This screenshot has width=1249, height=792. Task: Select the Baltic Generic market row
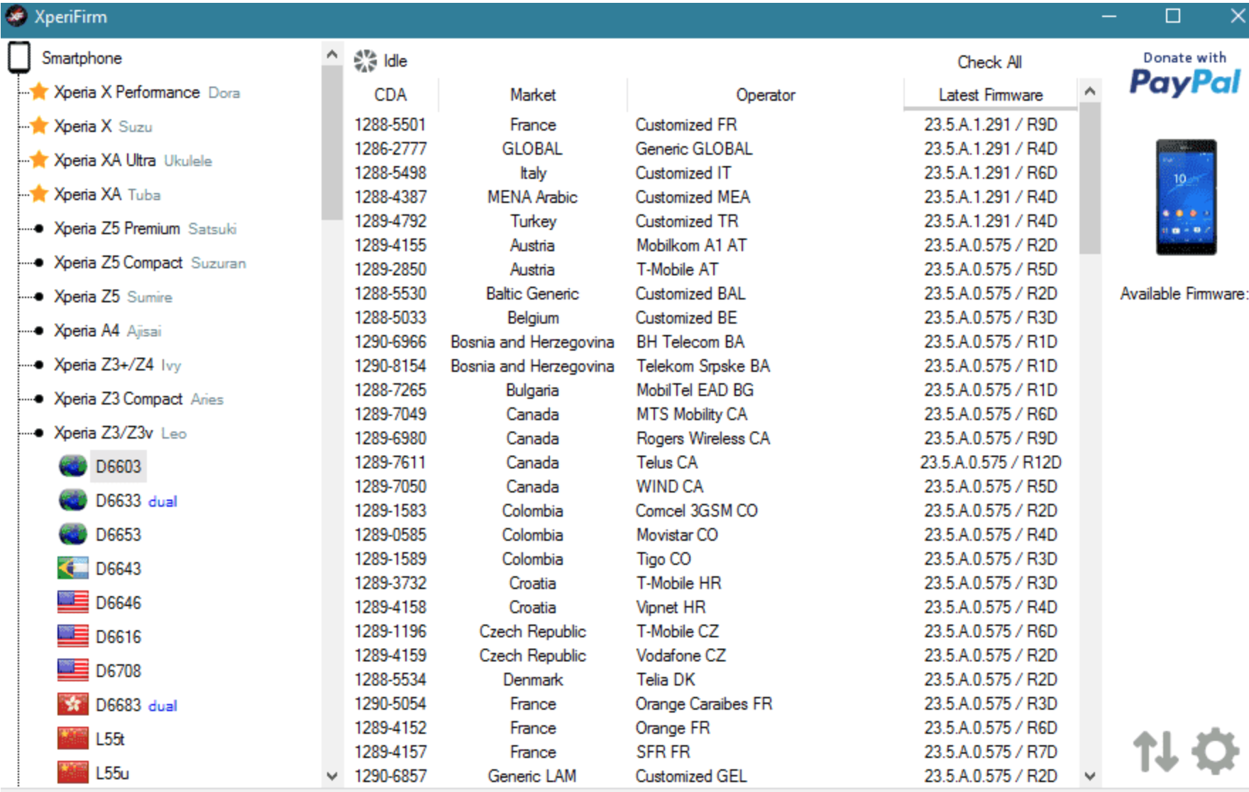point(712,294)
